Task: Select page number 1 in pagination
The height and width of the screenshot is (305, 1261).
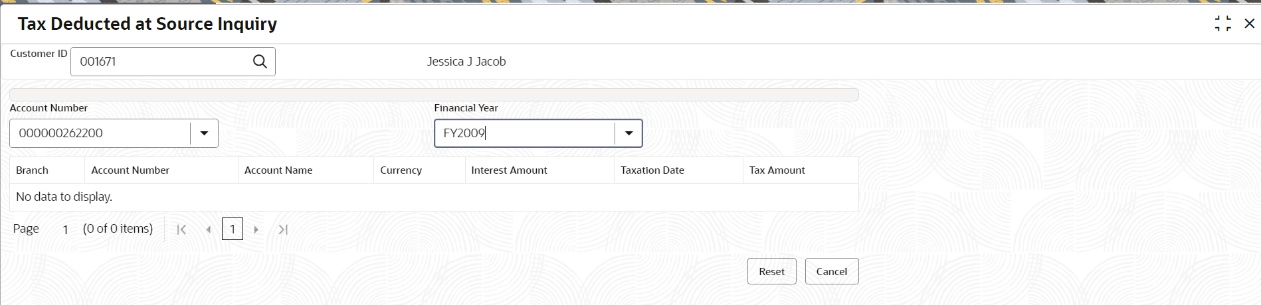Action: [233, 229]
